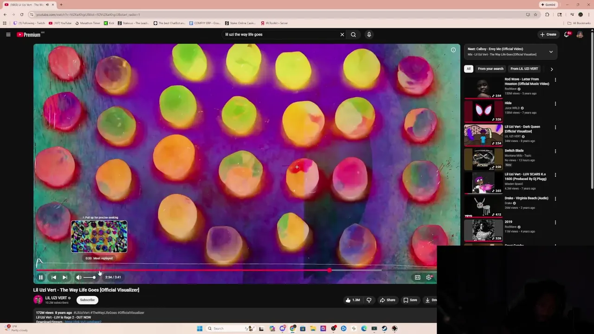Expand the mix playlist panel chevron

coord(551,52)
